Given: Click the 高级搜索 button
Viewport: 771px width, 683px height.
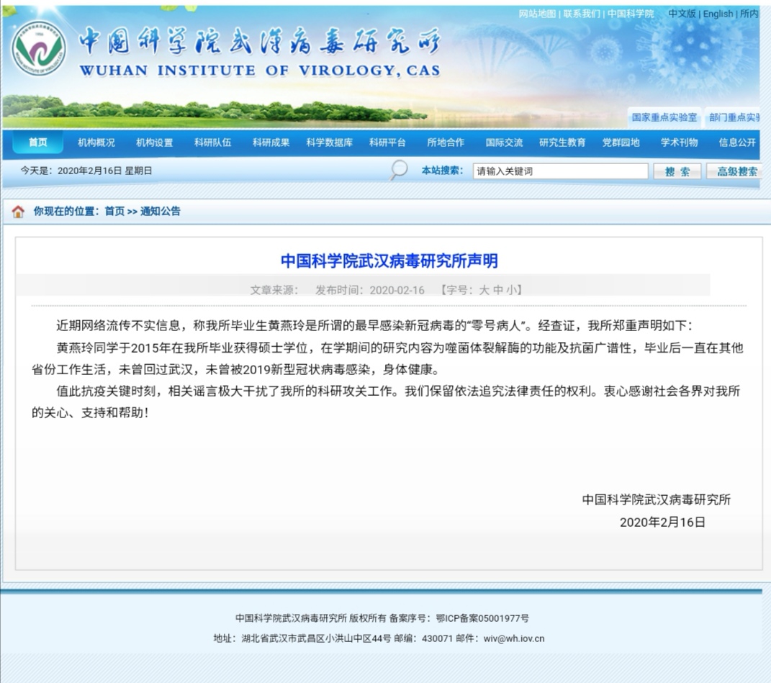Looking at the screenshot, I should [734, 171].
